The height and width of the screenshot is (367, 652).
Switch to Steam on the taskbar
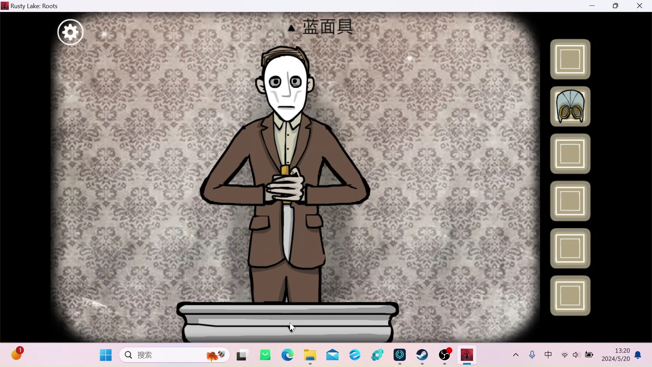(422, 355)
